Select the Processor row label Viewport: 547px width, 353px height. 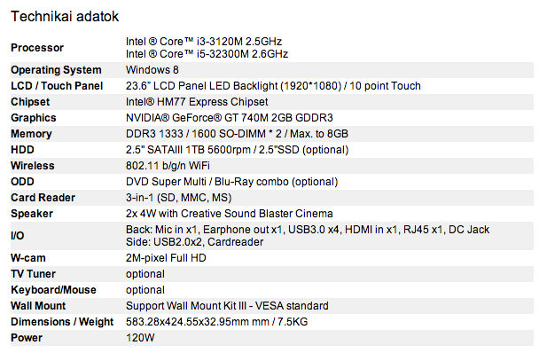(37, 48)
